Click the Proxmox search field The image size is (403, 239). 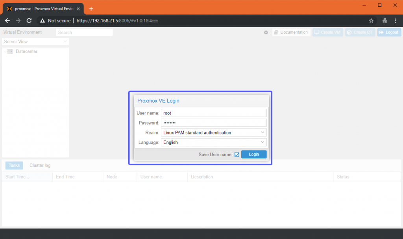(84, 32)
